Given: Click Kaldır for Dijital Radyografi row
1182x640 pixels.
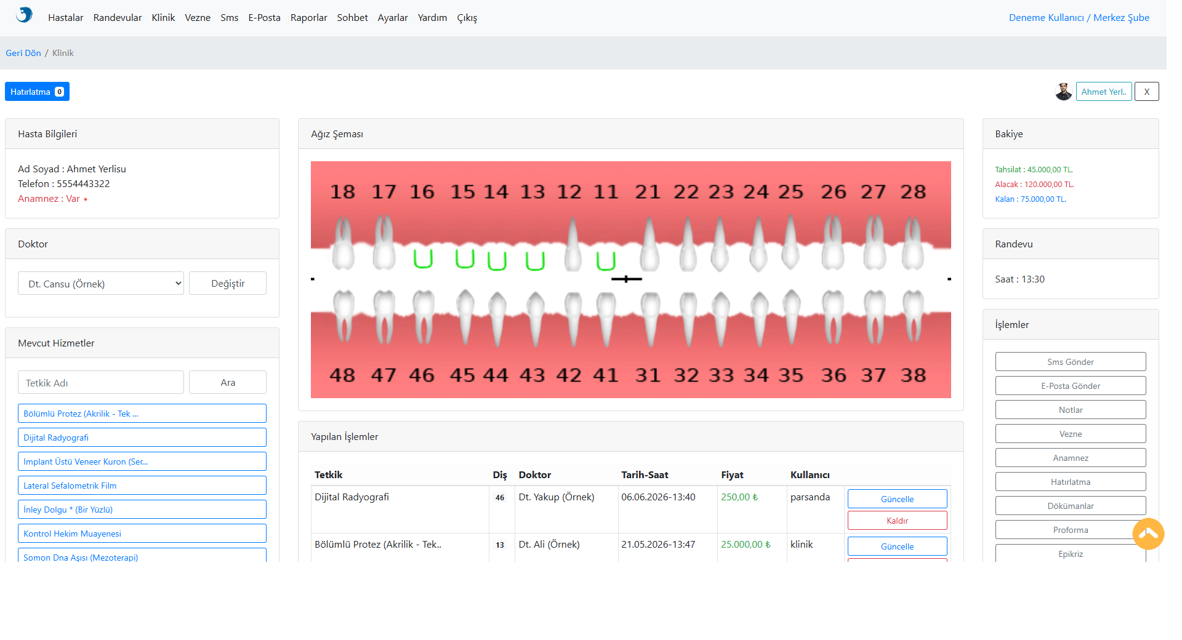Looking at the screenshot, I should tap(897, 521).
